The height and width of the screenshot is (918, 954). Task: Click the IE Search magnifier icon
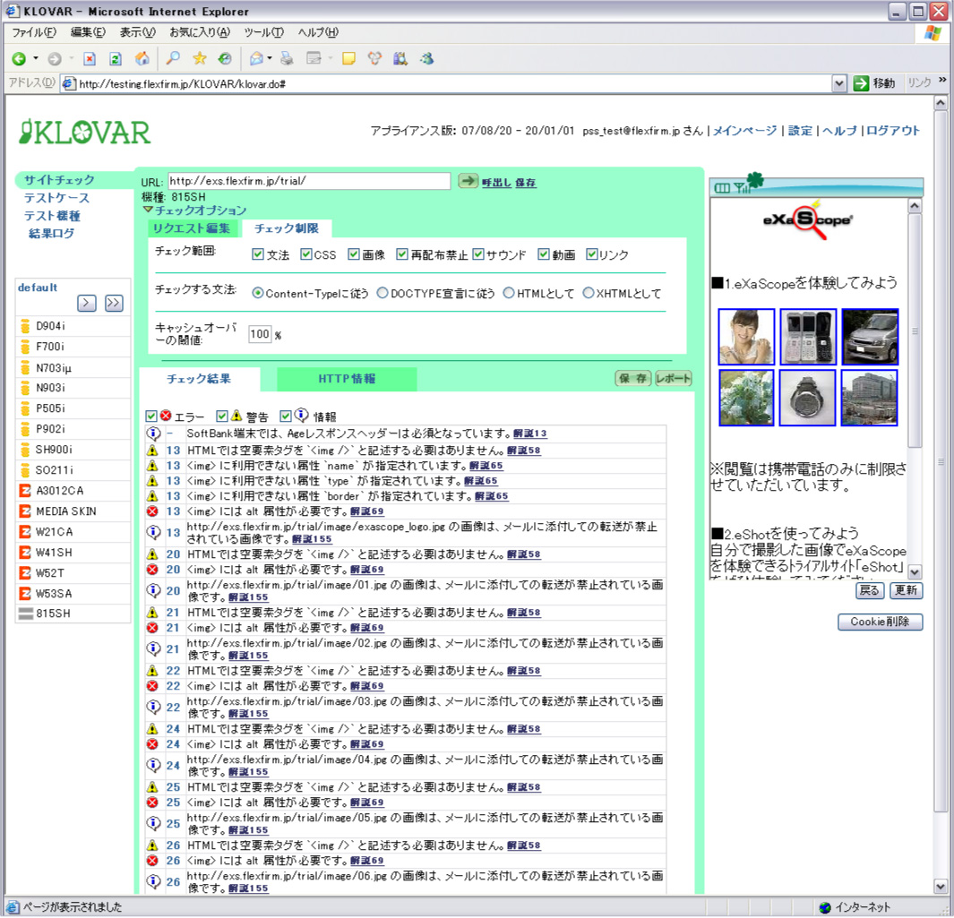(174, 59)
